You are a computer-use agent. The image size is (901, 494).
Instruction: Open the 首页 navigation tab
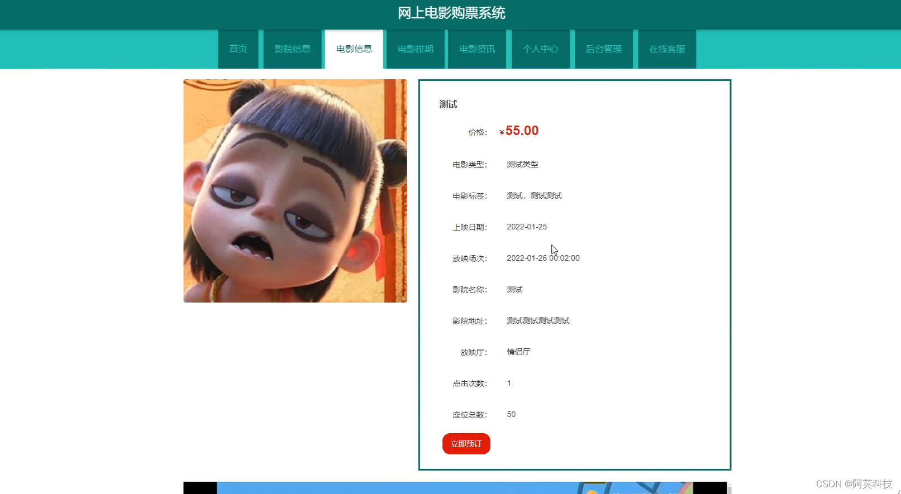[239, 49]
